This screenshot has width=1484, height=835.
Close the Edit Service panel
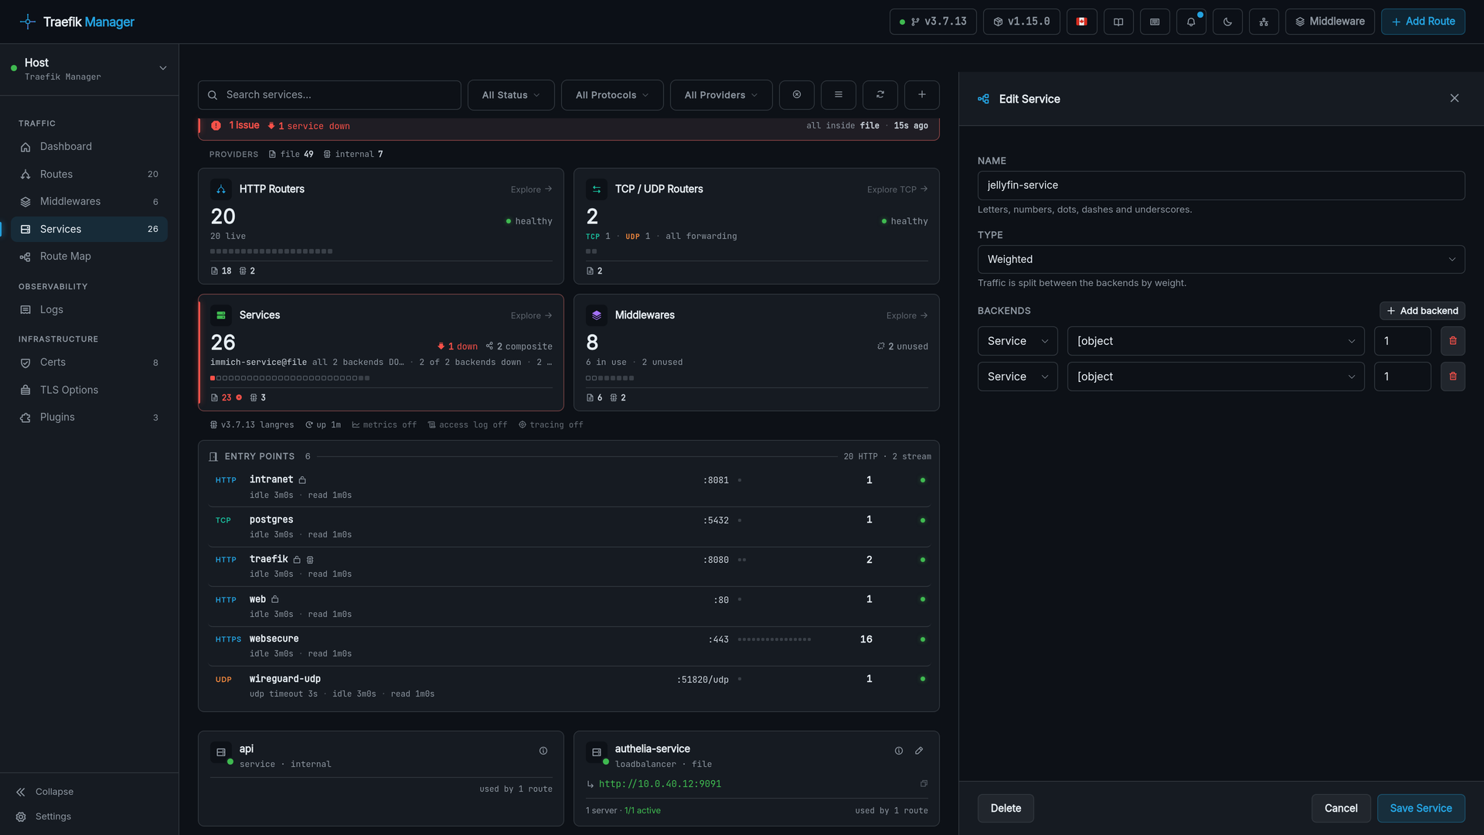click(x=1455, y=98)
